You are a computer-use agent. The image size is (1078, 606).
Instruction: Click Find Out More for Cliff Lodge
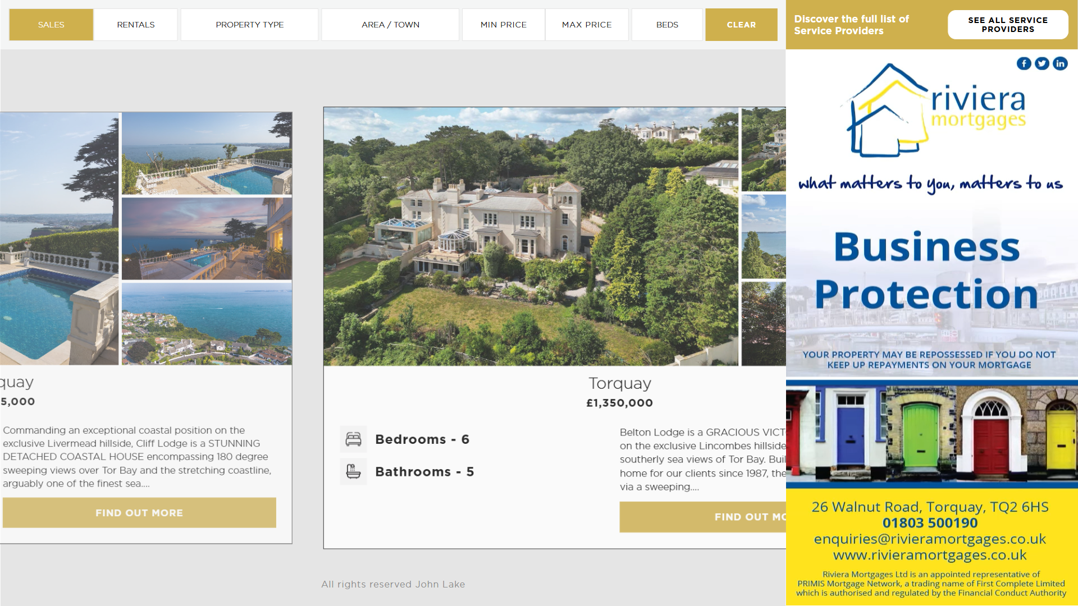(139, 513)
